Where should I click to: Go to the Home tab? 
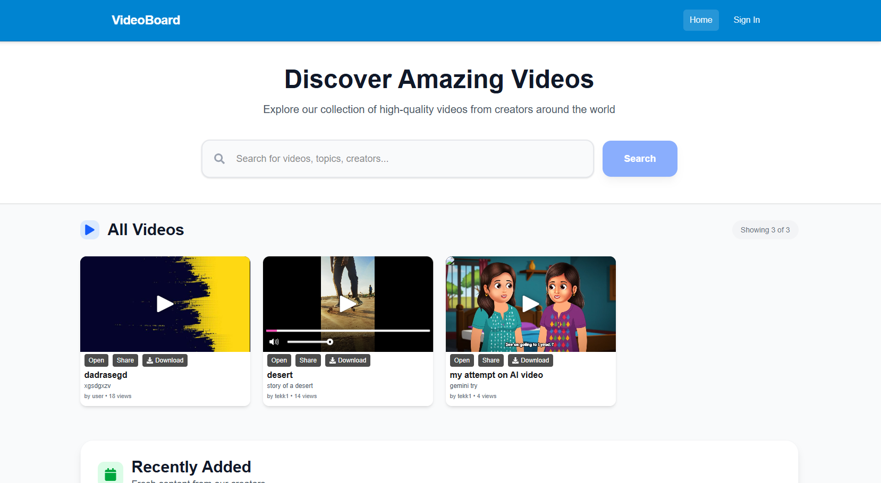point(700,20)
